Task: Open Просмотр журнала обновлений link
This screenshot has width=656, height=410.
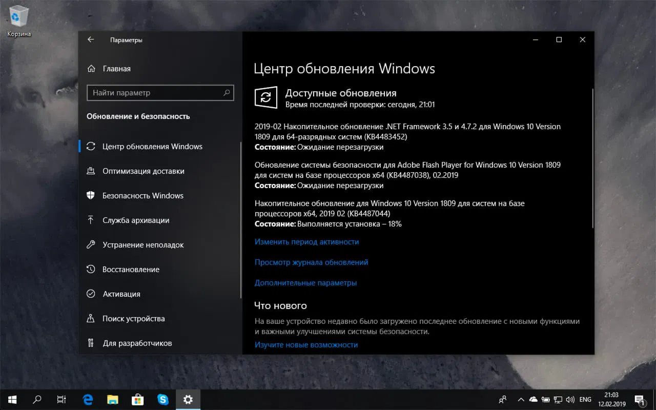Action: tap(311, 262)
